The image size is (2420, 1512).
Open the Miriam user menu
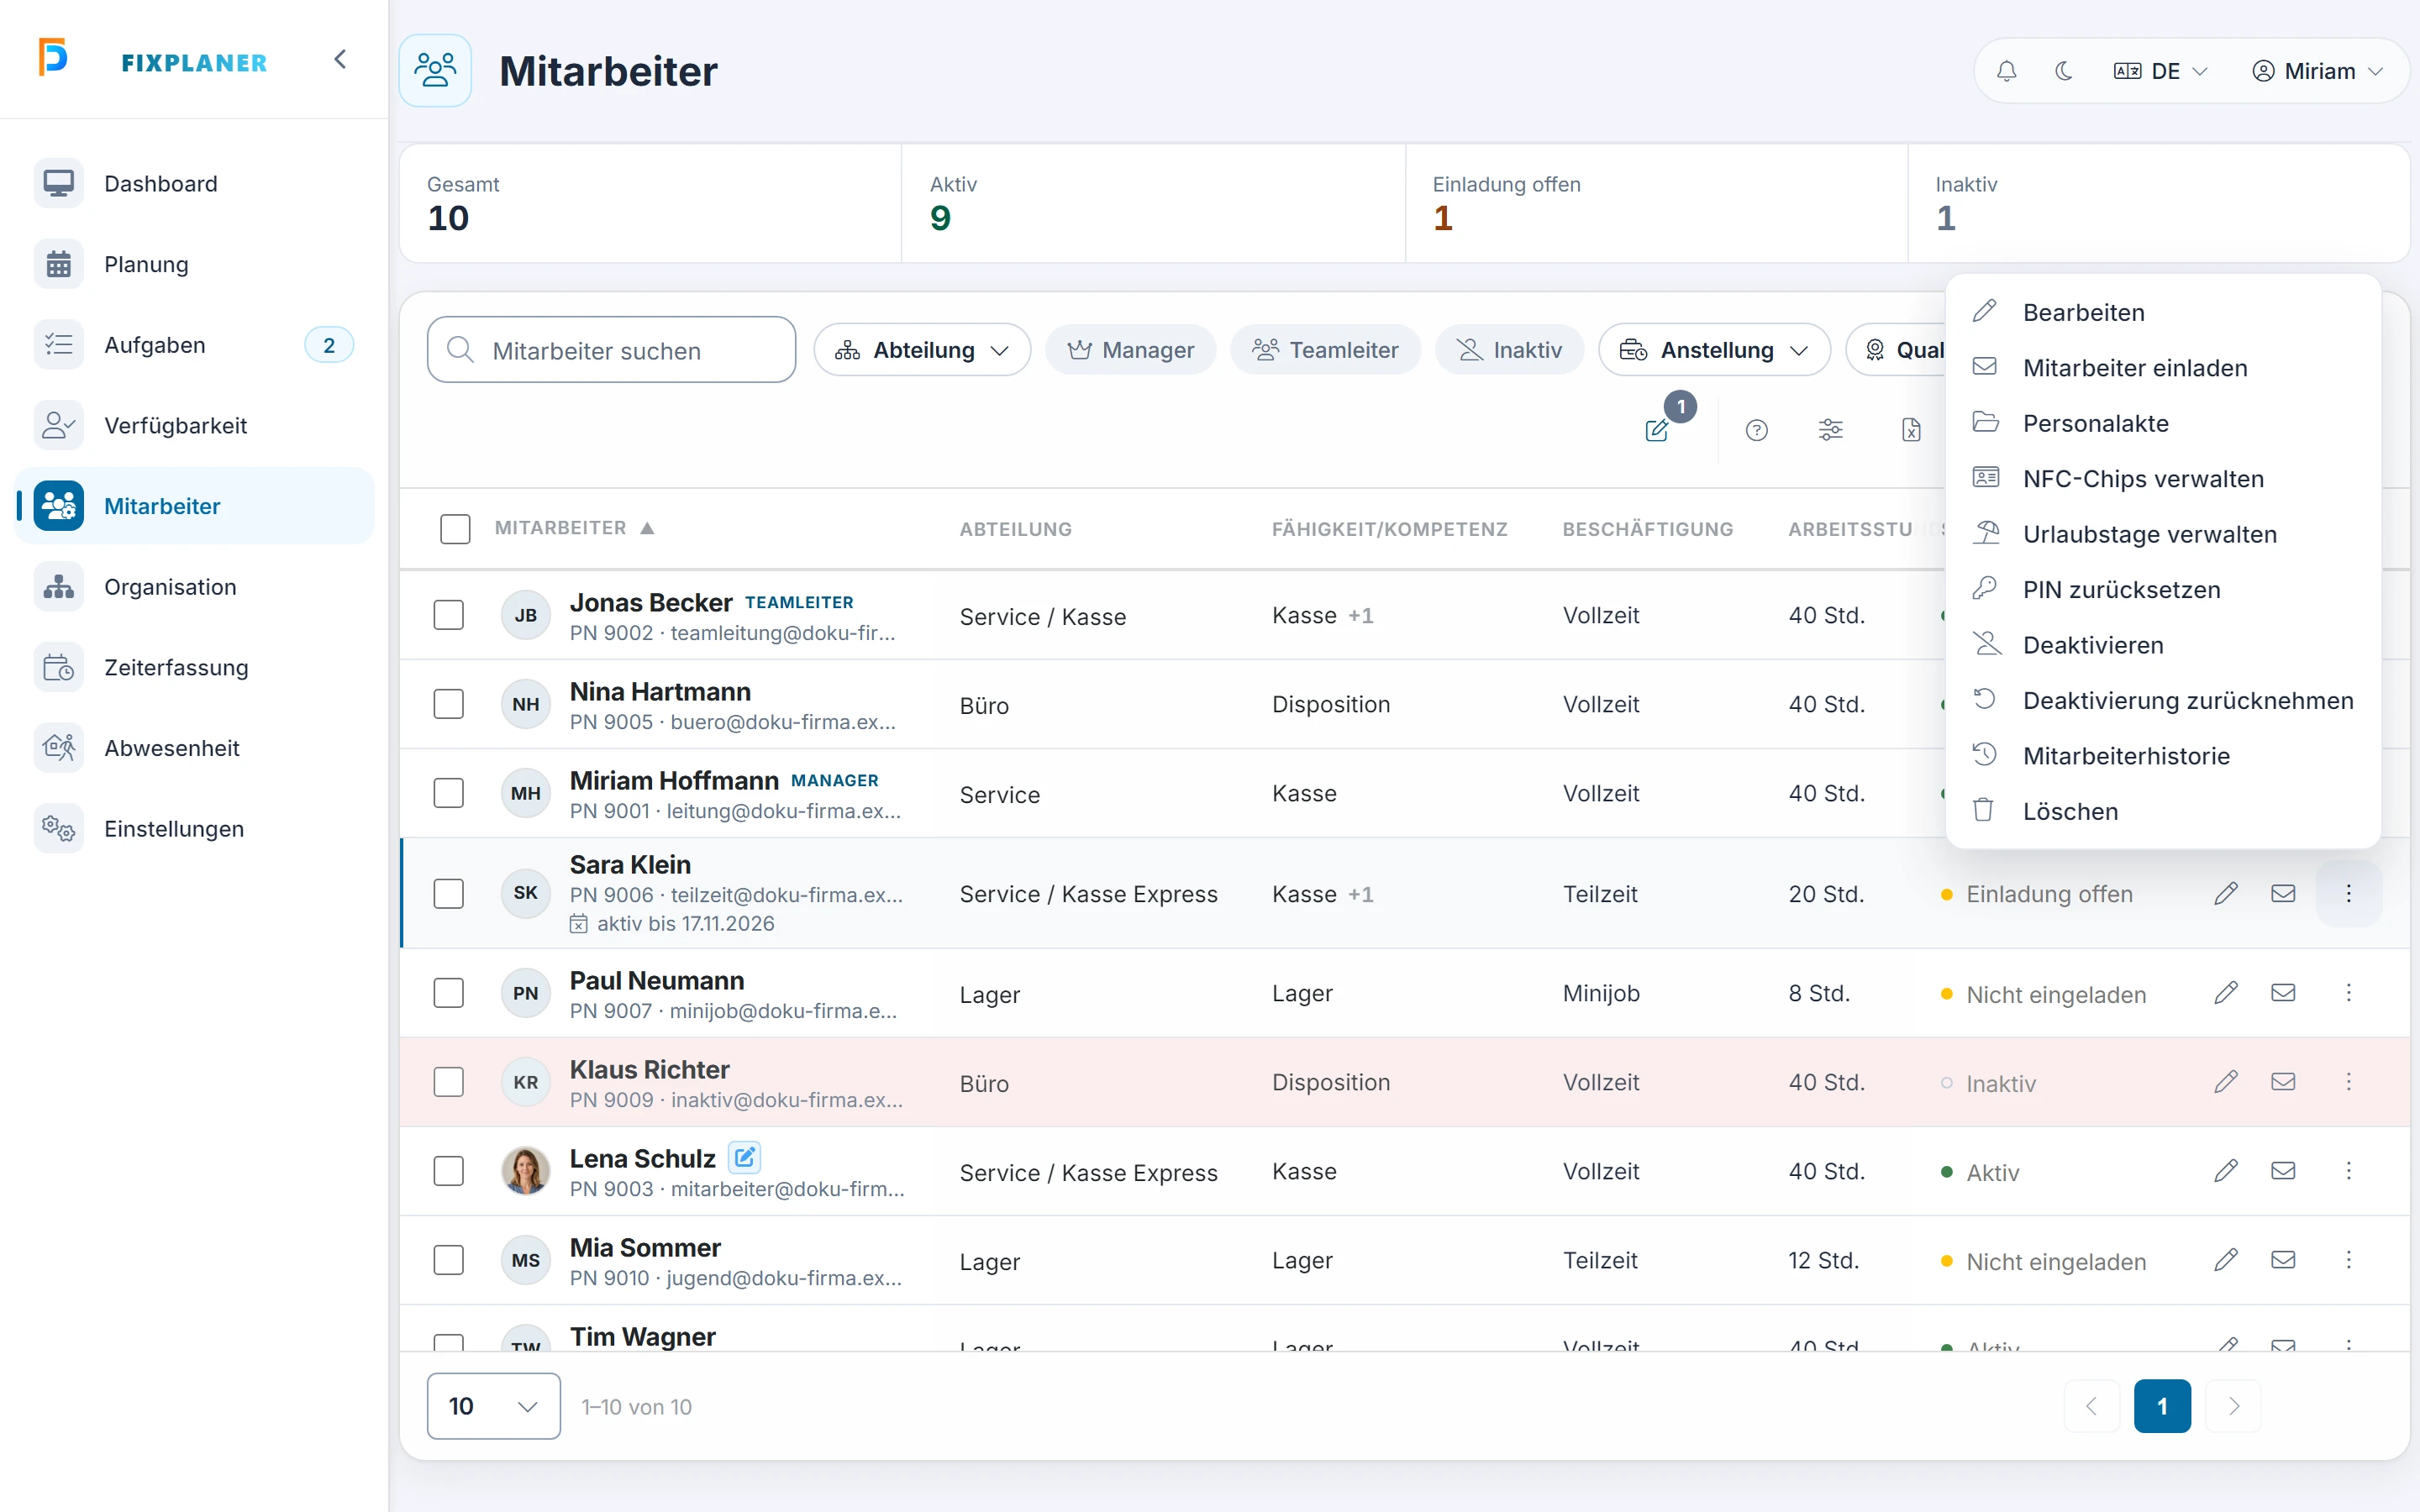pyautogui.click(x=2317, y=71)
